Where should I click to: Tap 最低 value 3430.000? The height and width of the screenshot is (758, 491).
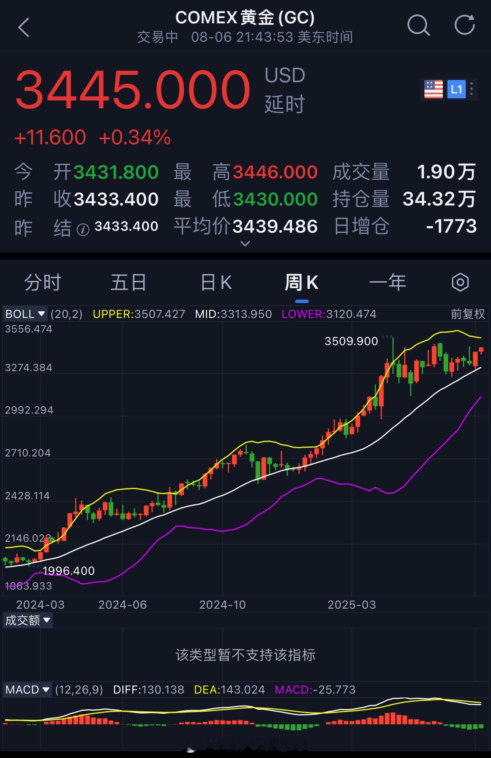[275, 199]
